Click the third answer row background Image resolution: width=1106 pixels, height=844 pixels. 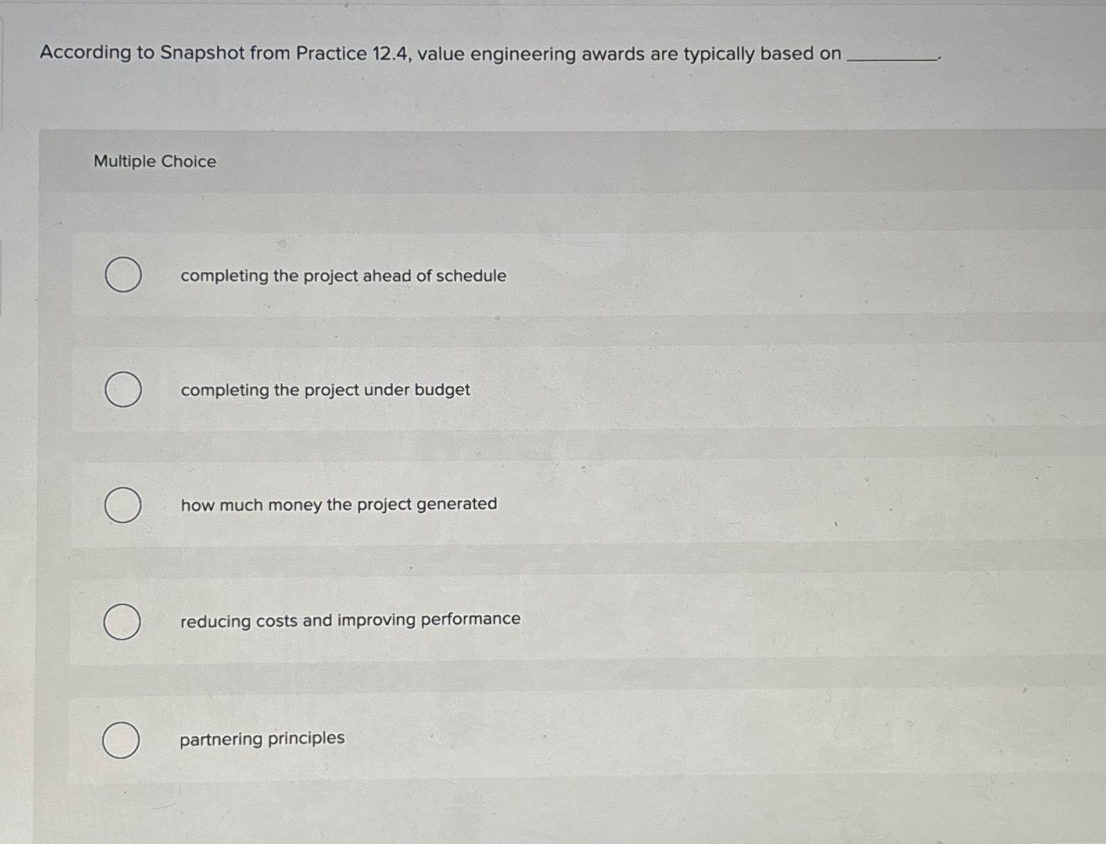pyautogui.click(x=555, y=505)
